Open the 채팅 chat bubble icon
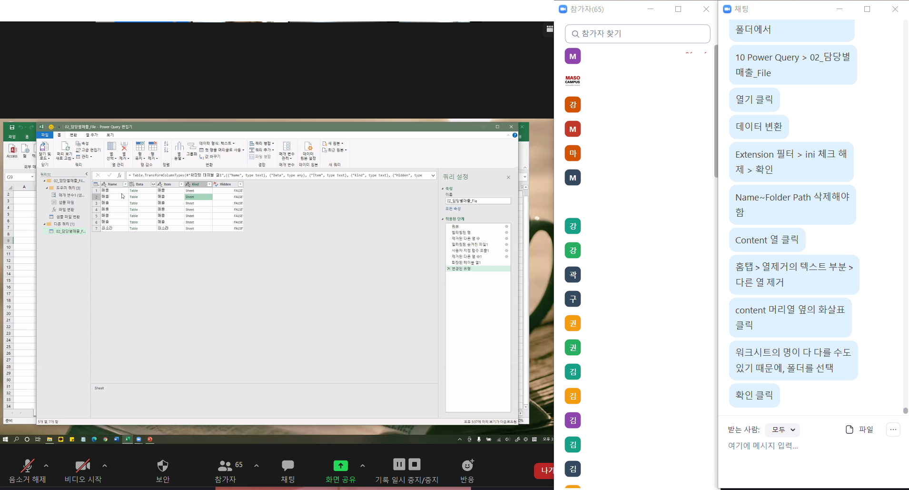The height and width of the screenshot is (490, 909). [x=287, y=465]
